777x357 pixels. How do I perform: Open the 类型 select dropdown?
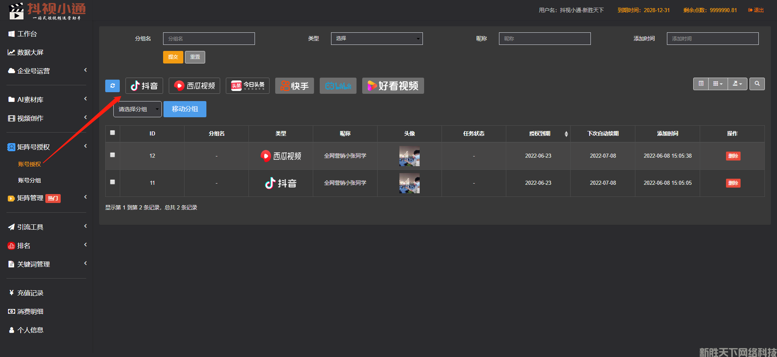click(376, 38)
